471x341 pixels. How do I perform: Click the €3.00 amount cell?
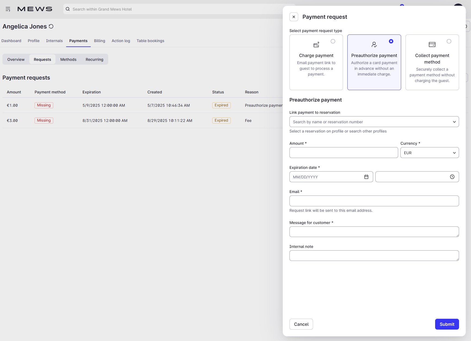(x=12, y=121)
